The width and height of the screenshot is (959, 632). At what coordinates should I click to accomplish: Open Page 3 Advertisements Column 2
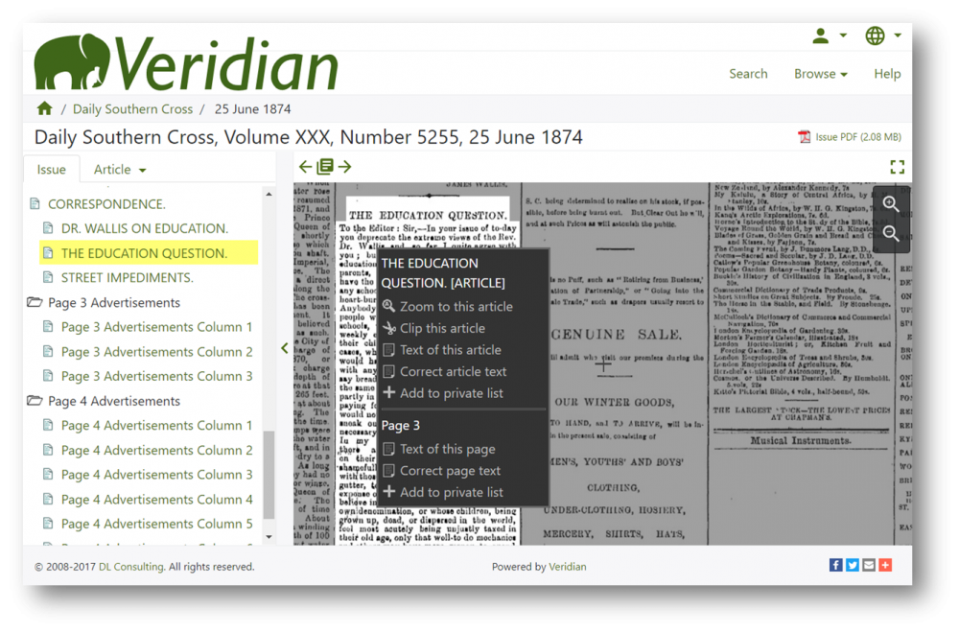tap(156, 352)
